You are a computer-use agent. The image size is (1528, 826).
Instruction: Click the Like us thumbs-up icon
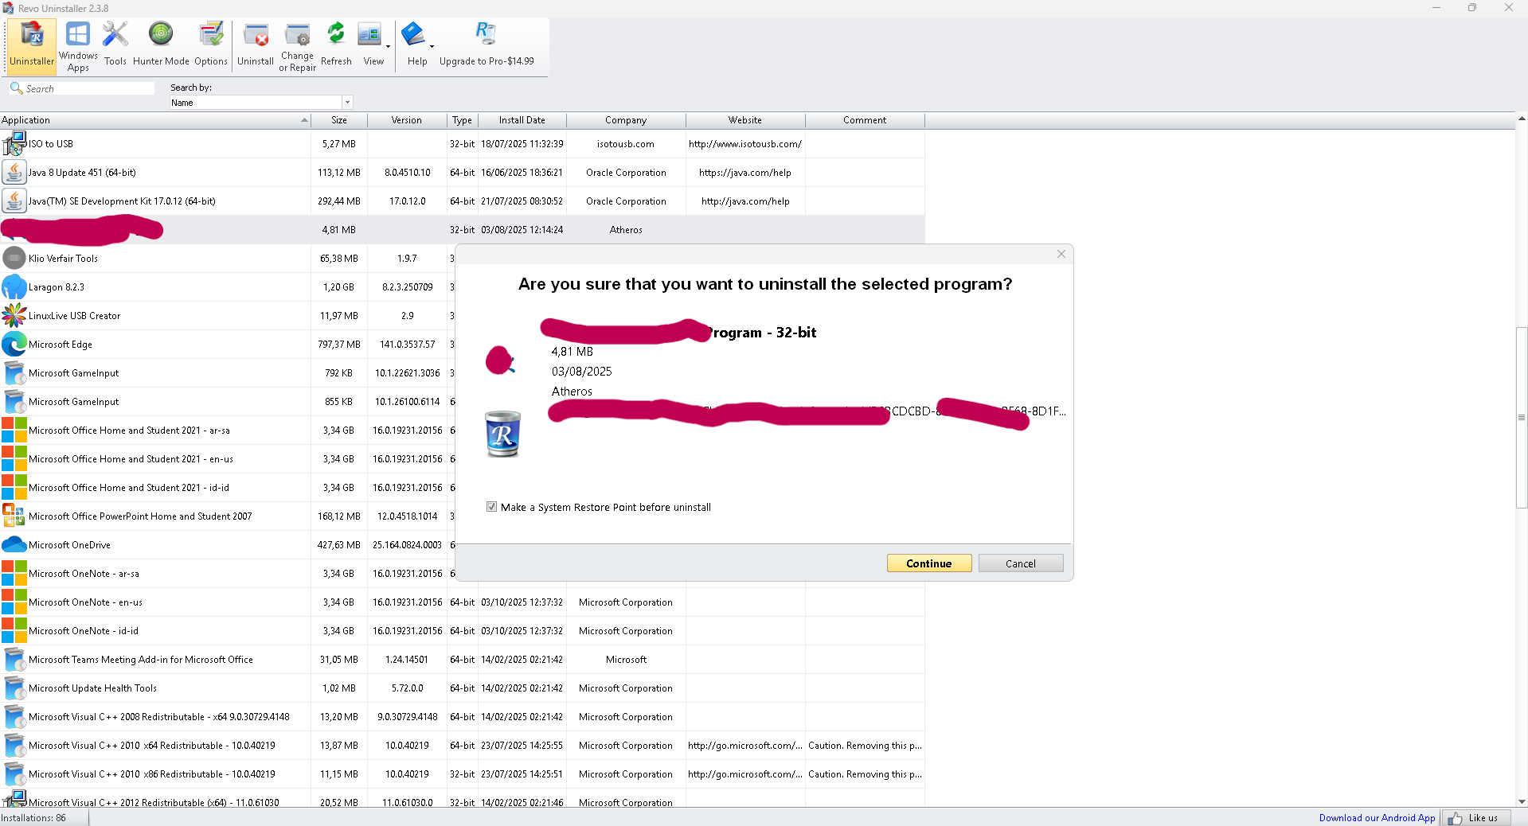(1456, 818)
